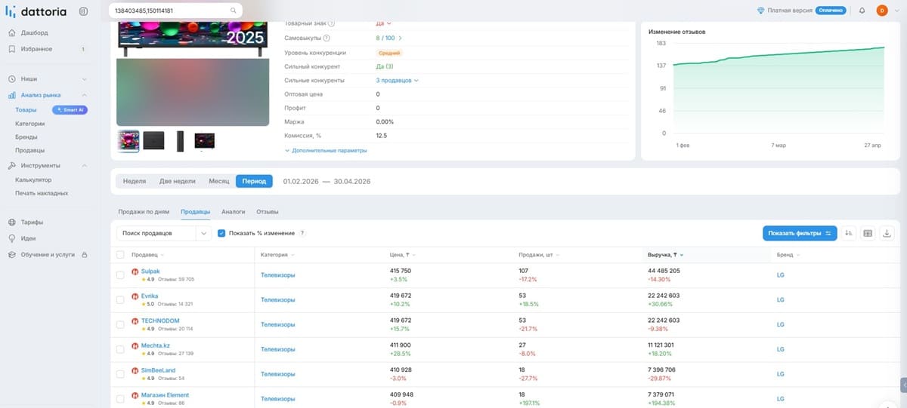Open the Поиск продавцов dropdown arrow
This screenshot has width=907, height=408.
point(204,233)
